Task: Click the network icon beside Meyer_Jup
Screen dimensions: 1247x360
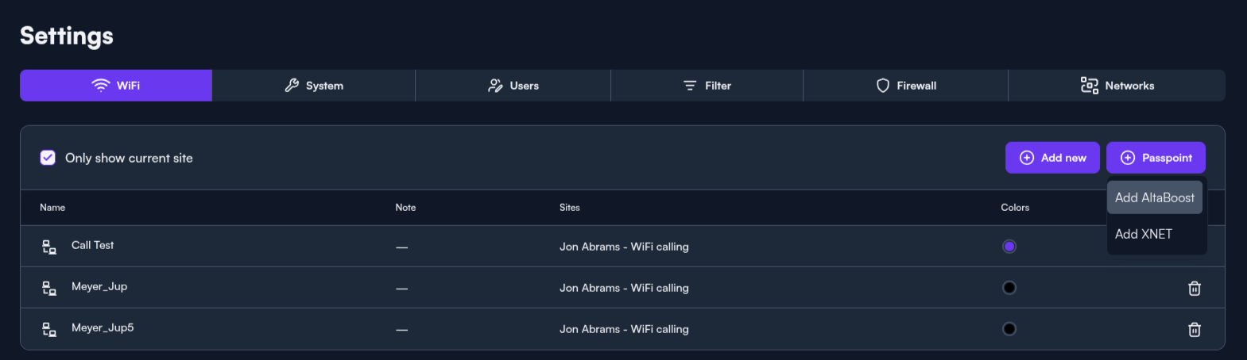Action: [x=49, y=289]
